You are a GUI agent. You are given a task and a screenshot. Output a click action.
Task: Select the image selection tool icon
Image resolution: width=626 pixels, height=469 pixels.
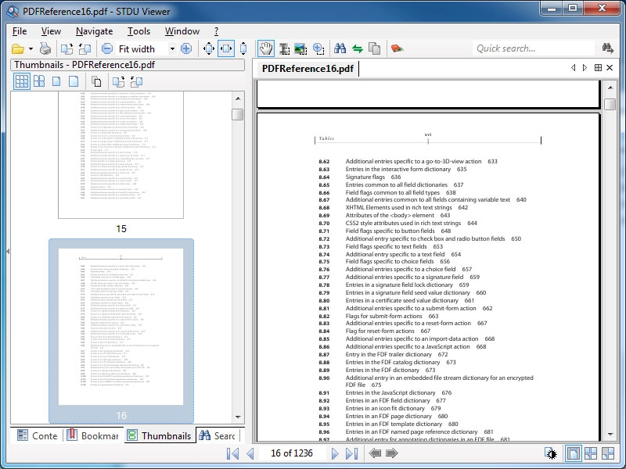point(300,48)
